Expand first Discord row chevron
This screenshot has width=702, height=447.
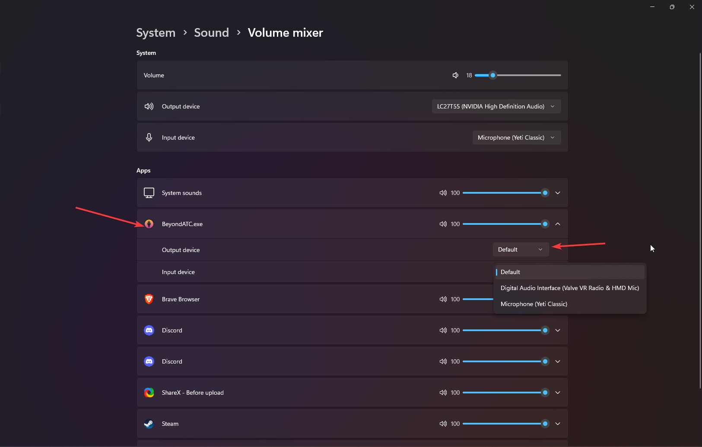[x=558, y=330]
